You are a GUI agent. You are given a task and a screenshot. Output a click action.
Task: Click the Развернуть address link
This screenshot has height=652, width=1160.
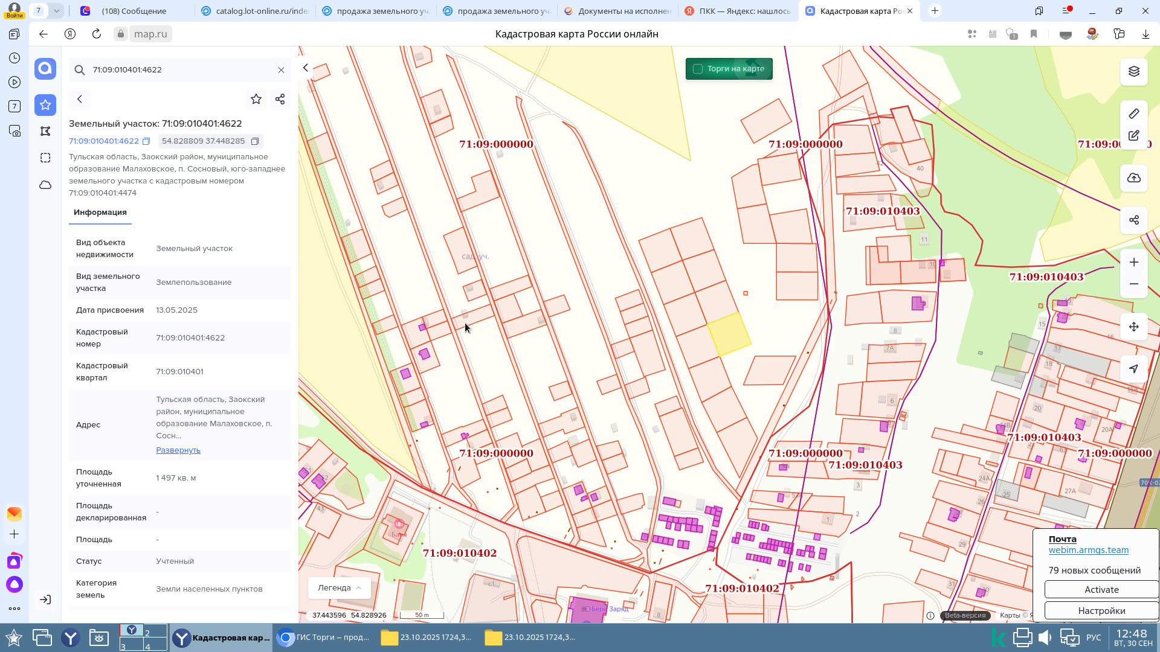(178, 450)
